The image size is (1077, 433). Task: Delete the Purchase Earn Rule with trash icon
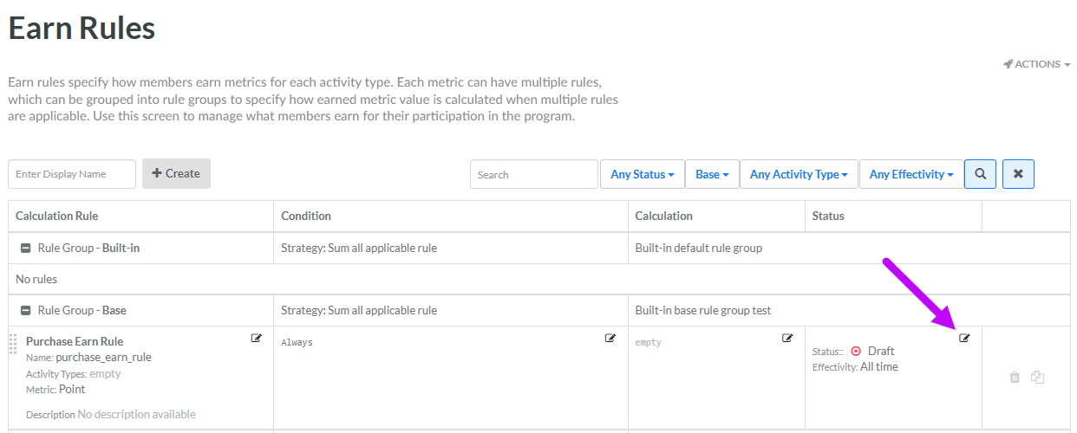(x=1015, y=378)
